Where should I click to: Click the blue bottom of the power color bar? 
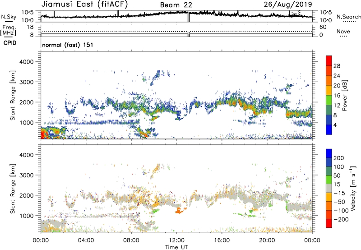329,130
